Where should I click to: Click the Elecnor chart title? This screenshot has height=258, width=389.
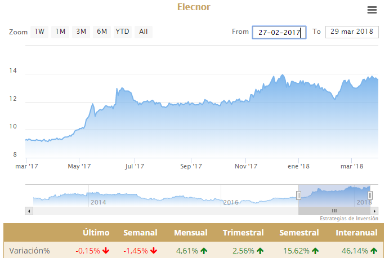coord(194,7)
